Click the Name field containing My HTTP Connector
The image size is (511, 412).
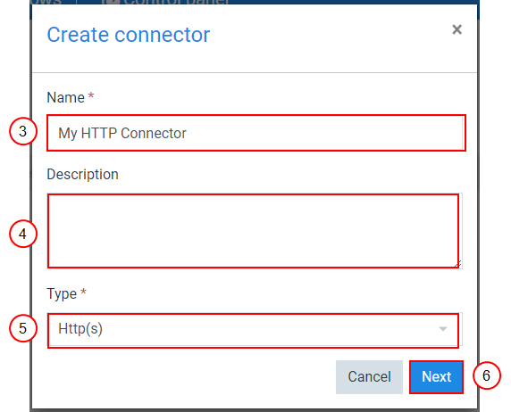point(256,133)
